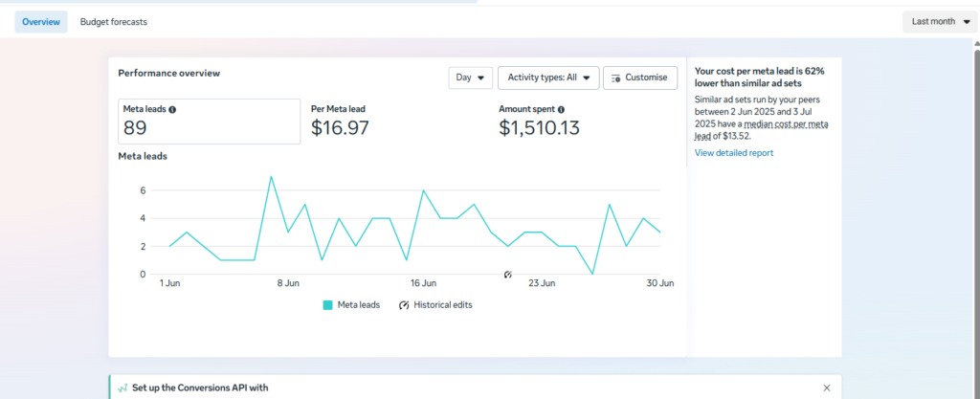Click the Historical edits legend label

(443, 305)
